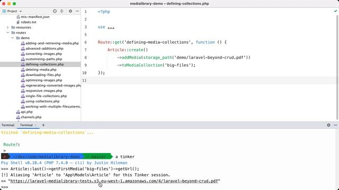This screenshot has height=190, width=339.
Task: Click the locate/select opened file icon
Action: (55, 11)
